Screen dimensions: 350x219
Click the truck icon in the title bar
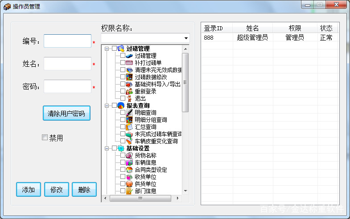pos(7,7)
